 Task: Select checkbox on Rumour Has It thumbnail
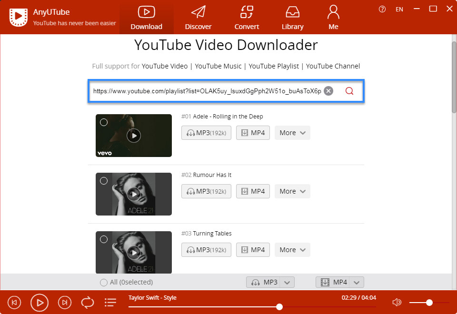coord(104,181)
